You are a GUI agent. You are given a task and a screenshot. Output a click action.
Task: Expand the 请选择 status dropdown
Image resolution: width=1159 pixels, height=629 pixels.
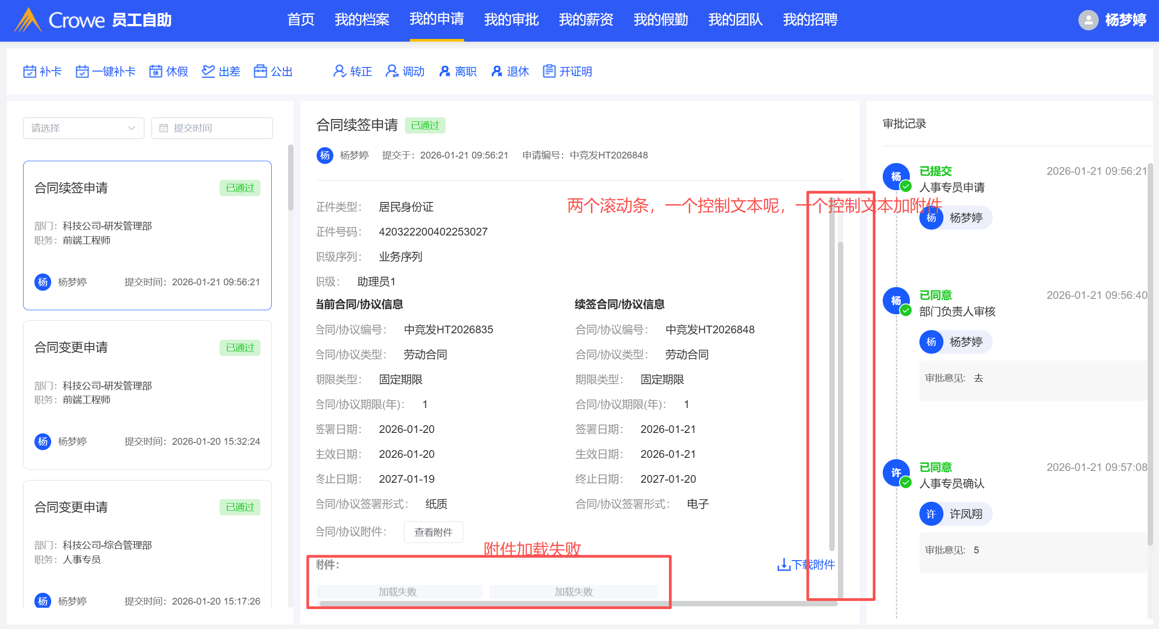tap(83, 128)
